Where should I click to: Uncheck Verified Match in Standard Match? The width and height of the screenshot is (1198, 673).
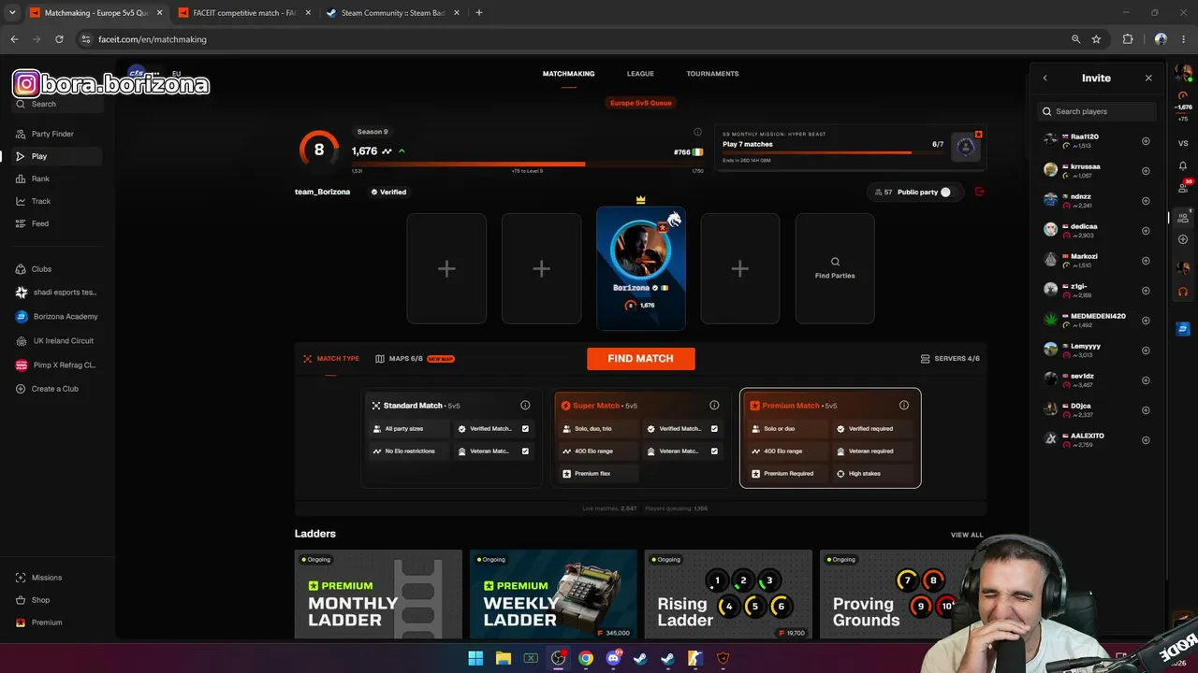pyautogui.click(x=525, y=429)
